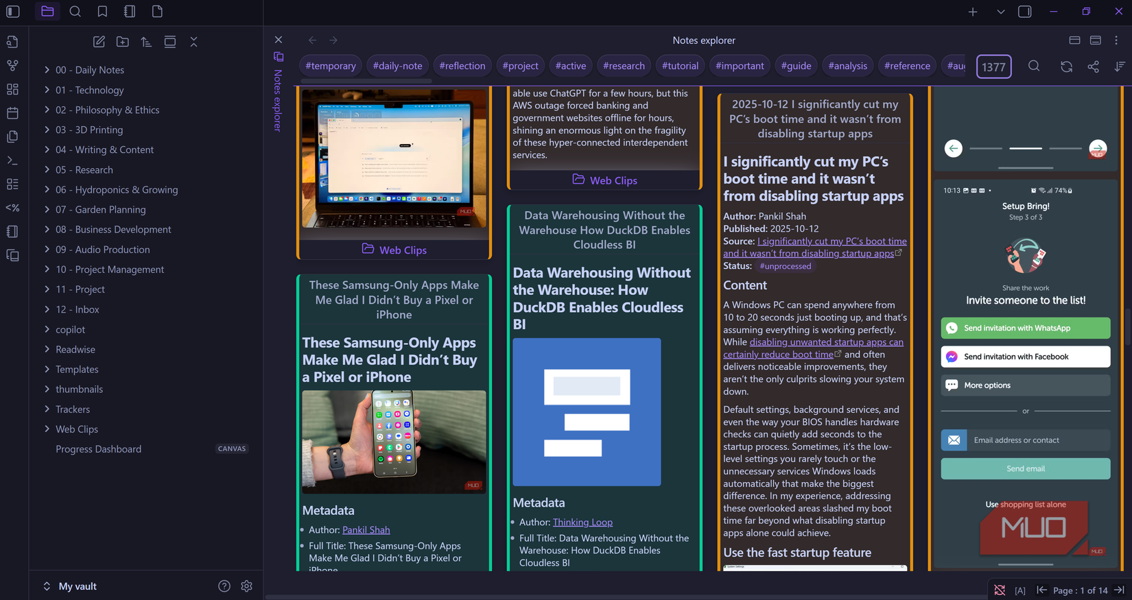Close the Notes explorer pane
Viewport: 1132px width, 600px height.
pos(279,40)
